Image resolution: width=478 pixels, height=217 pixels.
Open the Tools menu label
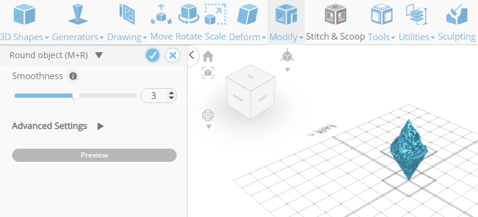(381, 37)
